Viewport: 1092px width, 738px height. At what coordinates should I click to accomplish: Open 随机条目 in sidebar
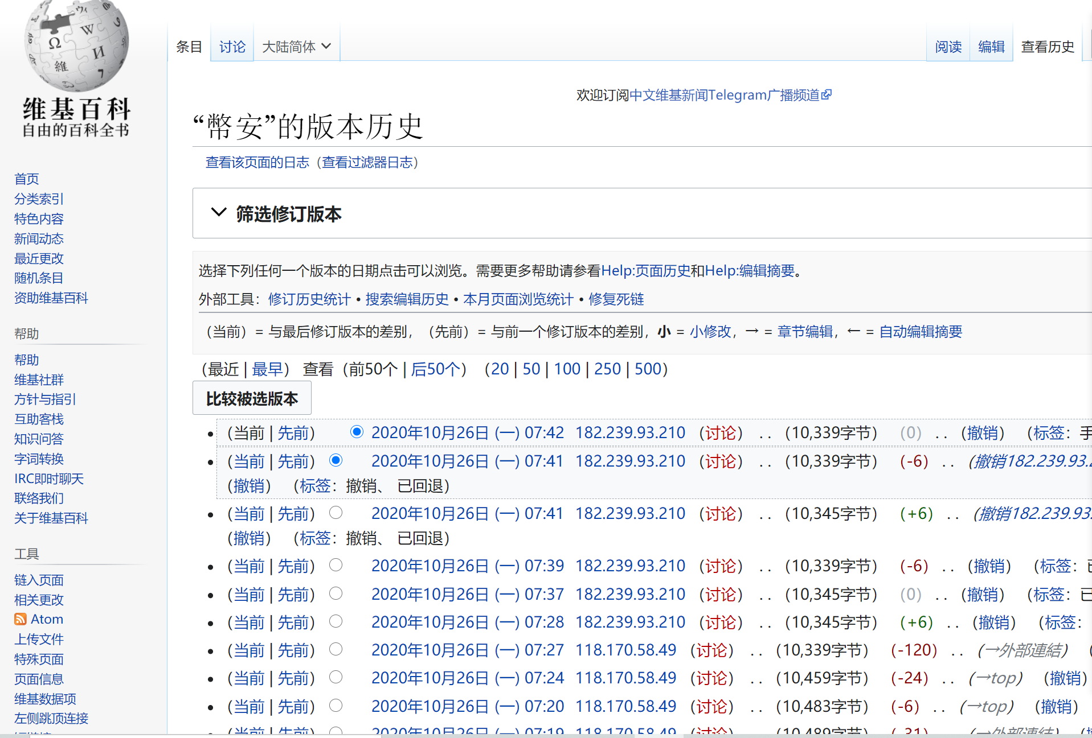(x=39, y=278)
